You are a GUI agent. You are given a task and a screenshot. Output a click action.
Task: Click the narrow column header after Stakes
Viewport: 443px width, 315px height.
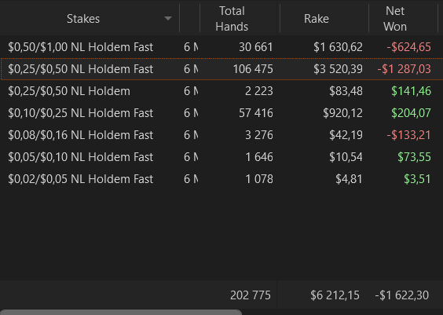(190, 19)
